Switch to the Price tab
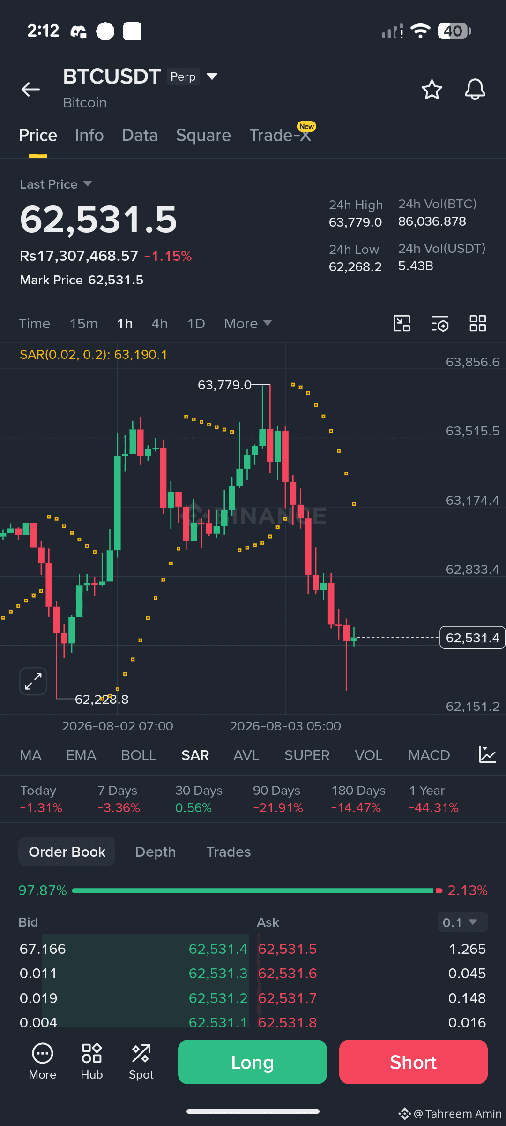The height and width of the screenshot is (1126, 506). click(38, 135)
